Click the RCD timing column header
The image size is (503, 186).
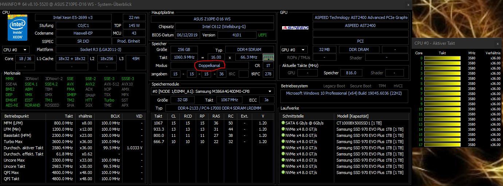tap(188, 116)
